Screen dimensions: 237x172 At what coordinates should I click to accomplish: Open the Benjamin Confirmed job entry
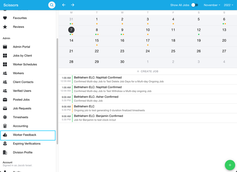coord(148,118)
